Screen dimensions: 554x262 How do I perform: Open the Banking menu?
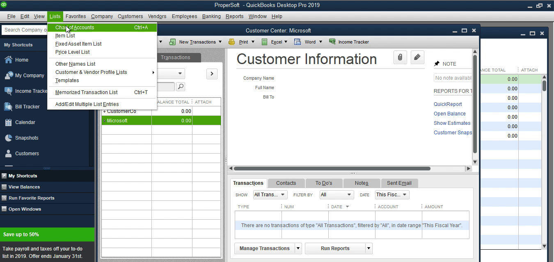click(211, 16)
